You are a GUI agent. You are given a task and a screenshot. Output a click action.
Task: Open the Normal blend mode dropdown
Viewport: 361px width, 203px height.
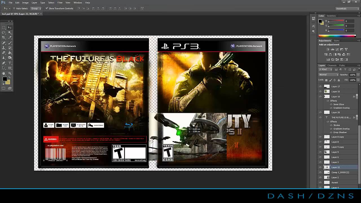click(x=329, y=75)
